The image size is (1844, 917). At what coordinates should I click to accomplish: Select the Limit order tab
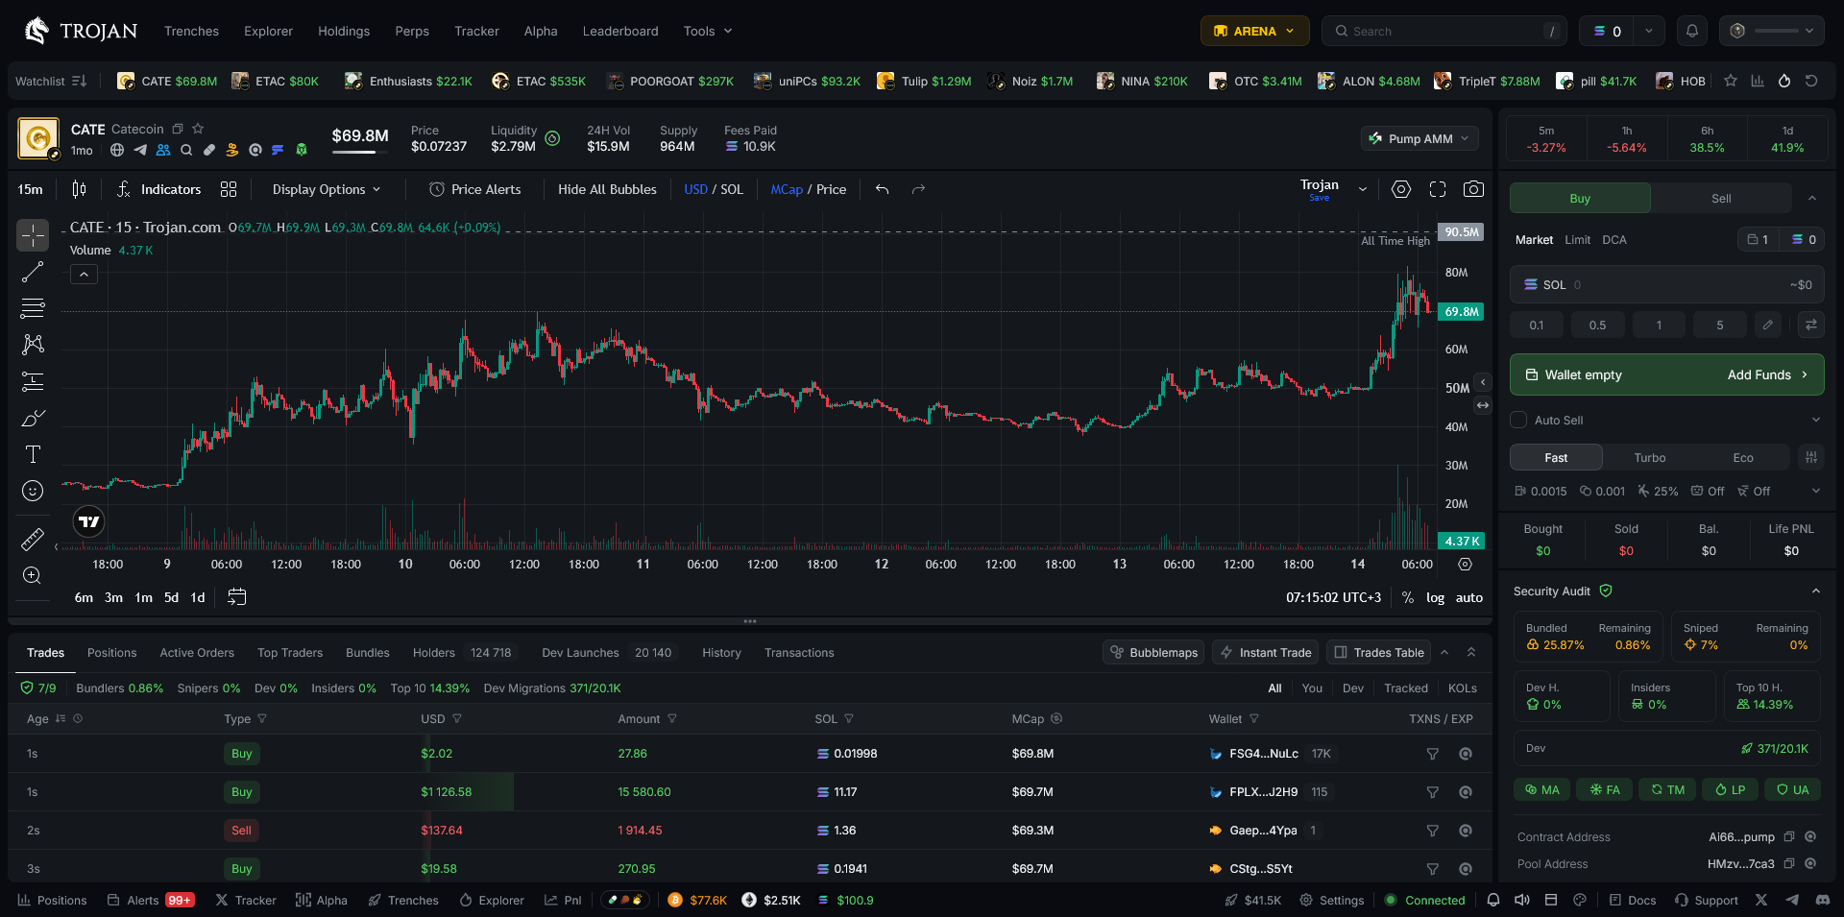pyautogui.click(x=1577, y=239)
